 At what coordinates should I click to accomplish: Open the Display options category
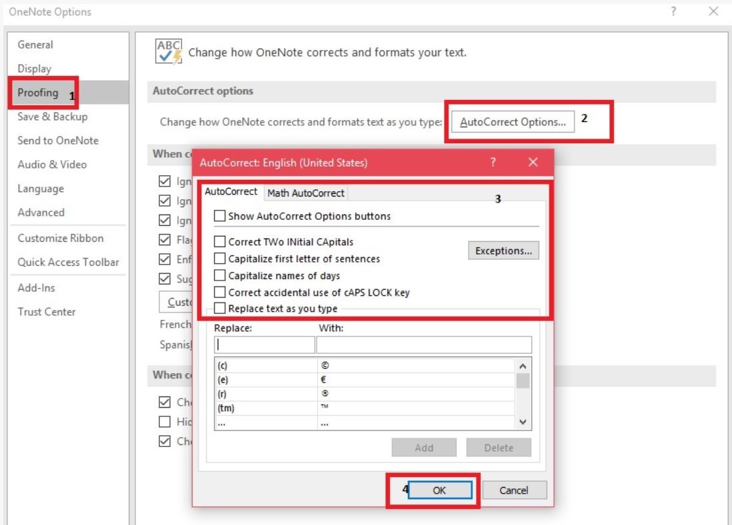pos(35,69)
